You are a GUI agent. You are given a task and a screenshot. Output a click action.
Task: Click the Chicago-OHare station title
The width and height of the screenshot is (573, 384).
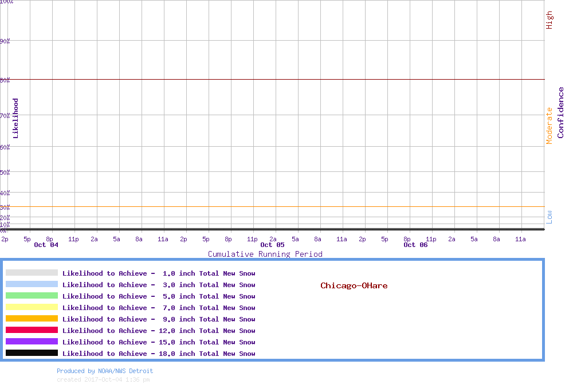pos(354,285)
